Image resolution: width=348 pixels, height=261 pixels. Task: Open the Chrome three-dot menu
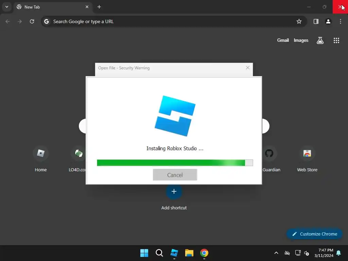point(341,21)
